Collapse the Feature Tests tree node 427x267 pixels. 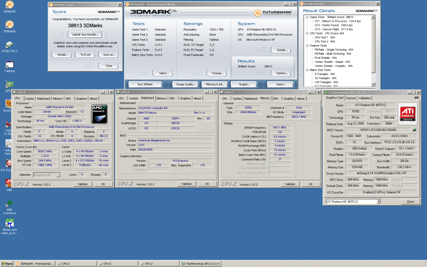(307, 46)
